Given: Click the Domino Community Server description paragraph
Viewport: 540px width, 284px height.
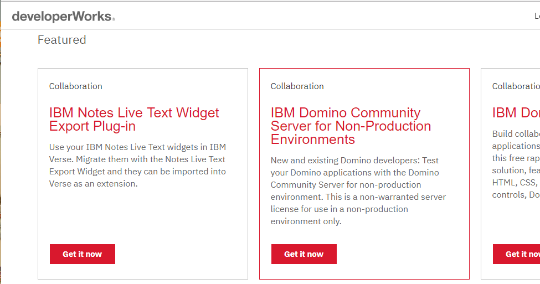Looking at the screenshot, I should click(x=358, y=190).
